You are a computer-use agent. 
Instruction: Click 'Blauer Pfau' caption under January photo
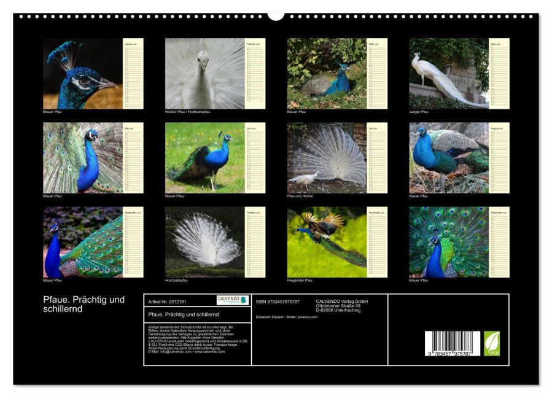point(52,112)
